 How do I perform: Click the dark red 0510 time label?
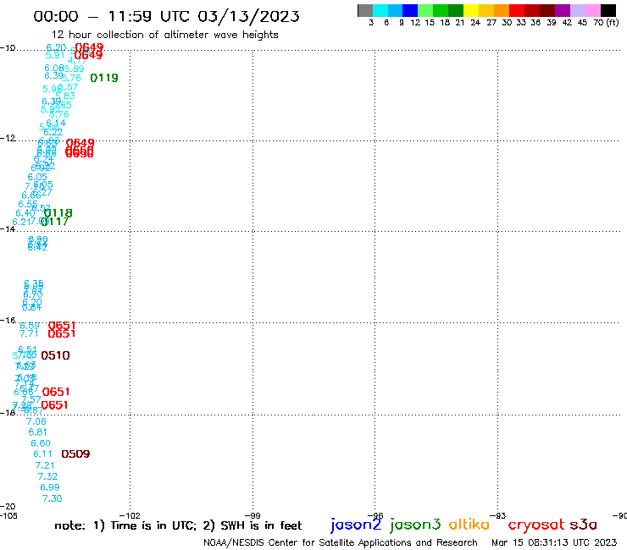point(56,355)
